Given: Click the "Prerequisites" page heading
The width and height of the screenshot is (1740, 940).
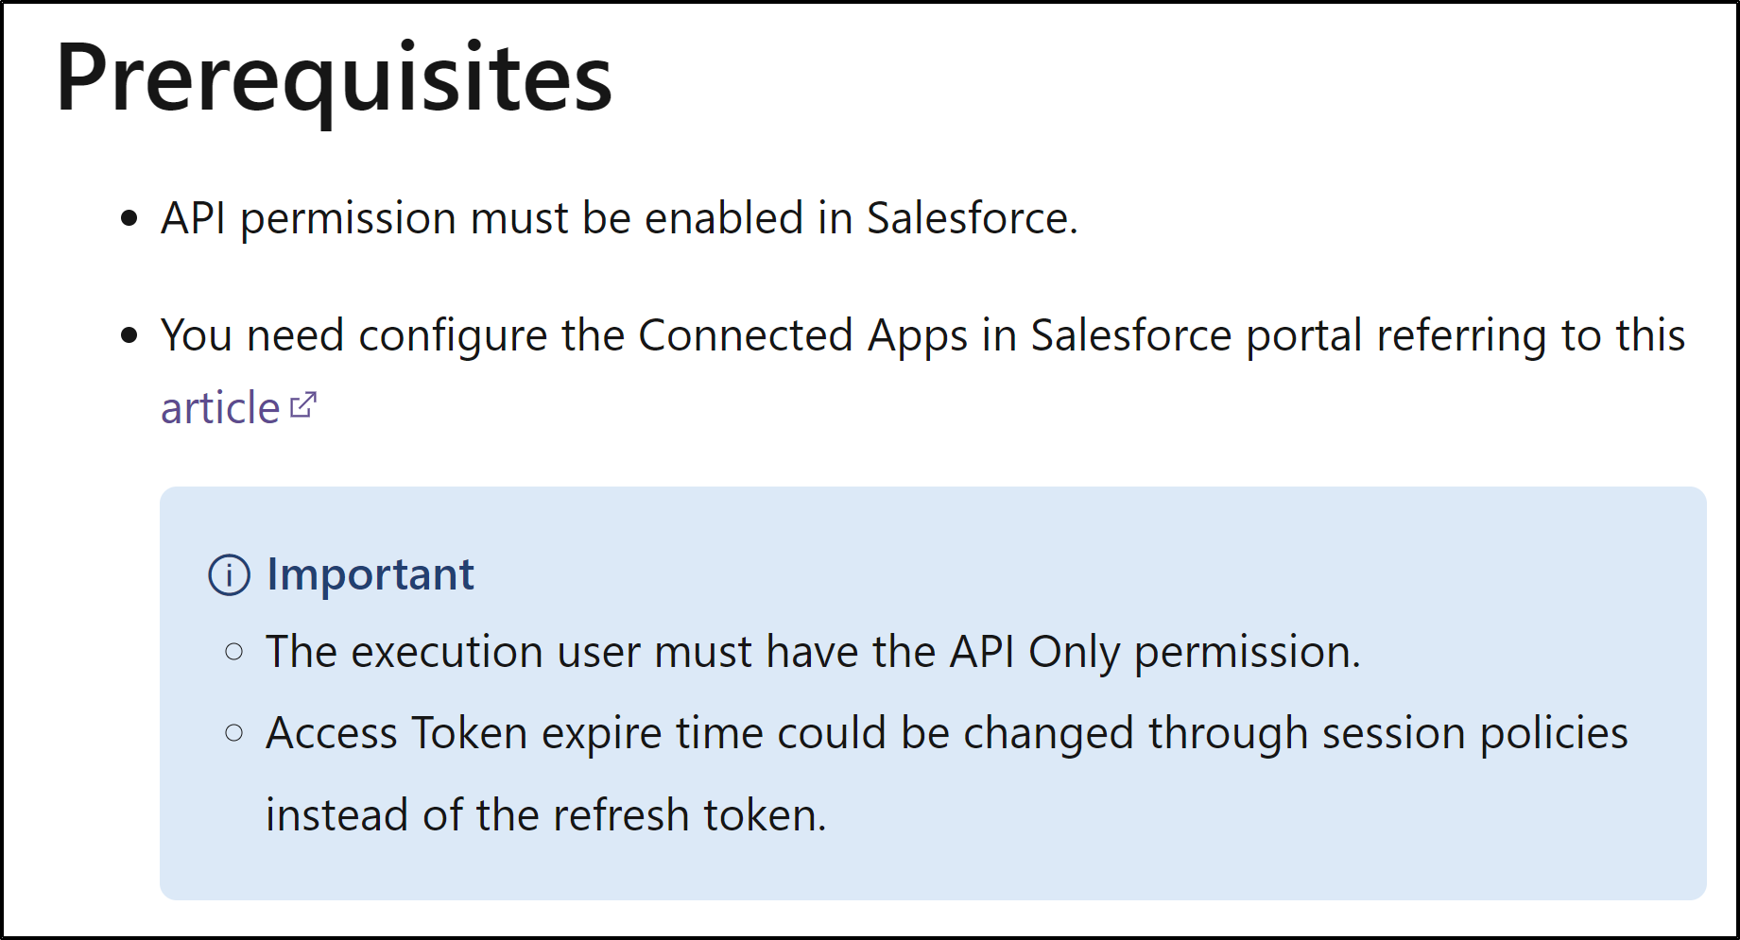Looking at the screenshot, I should (334, 78).
